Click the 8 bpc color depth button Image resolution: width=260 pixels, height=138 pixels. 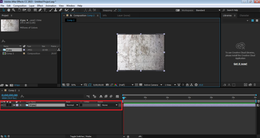click(x=18, y=85)
